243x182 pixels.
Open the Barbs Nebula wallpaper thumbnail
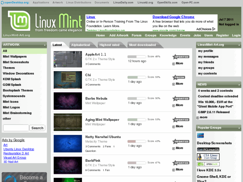click(68, 101)
